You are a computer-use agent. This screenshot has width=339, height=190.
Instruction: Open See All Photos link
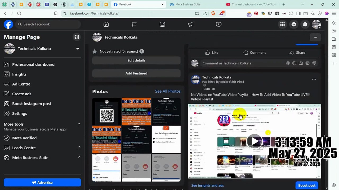point(168,91)
